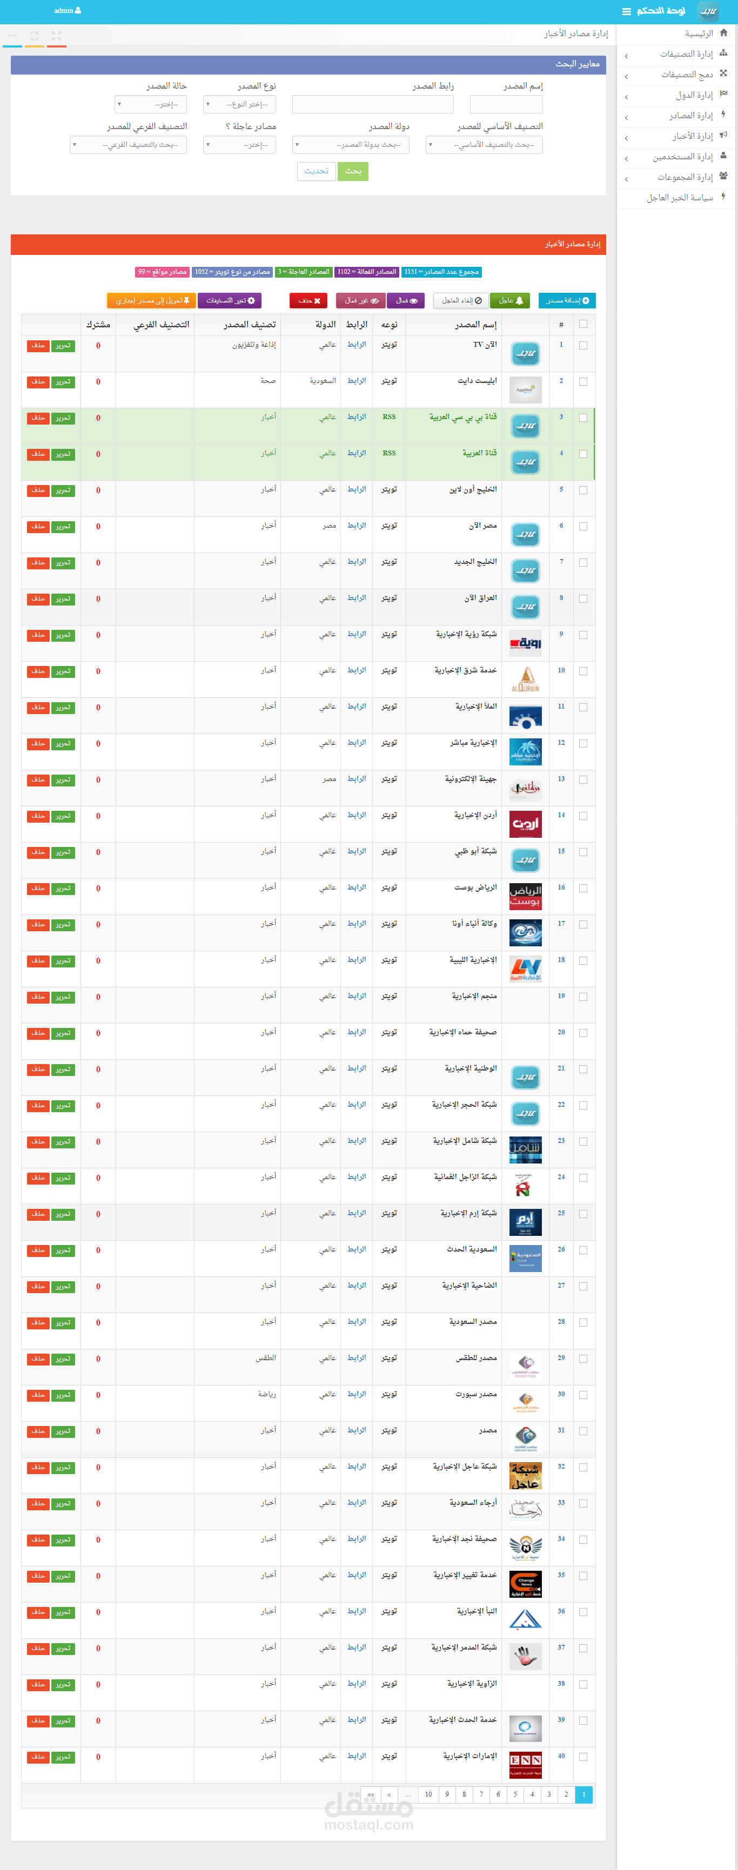Viewport: 738px width, 1870px height.
Task: Open the التصنيف الأساسي للمصدر dropdown
Action: tap(485, 145)
